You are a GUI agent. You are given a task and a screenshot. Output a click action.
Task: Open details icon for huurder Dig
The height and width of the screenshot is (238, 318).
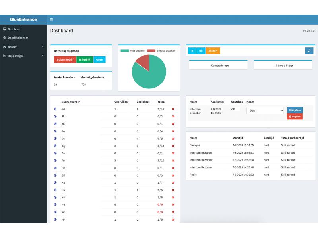pyautogui.click(x=55, y=146)
